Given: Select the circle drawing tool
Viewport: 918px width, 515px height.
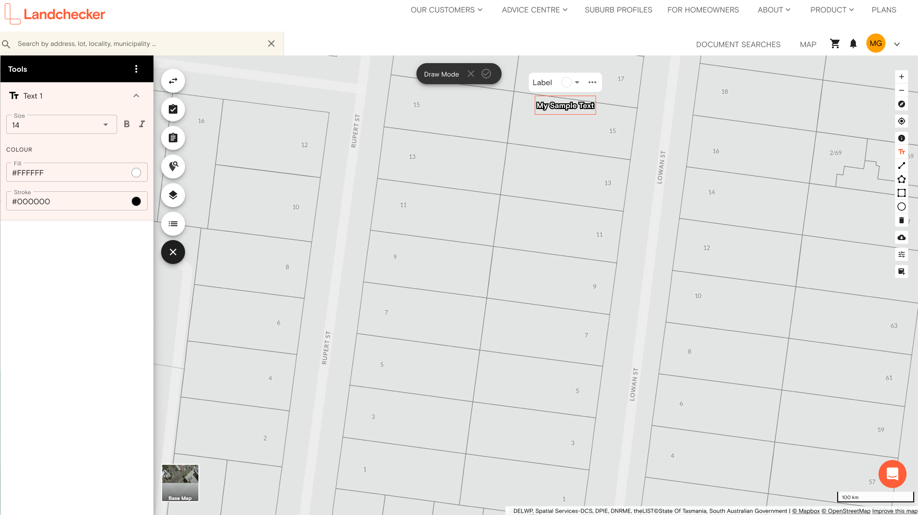Looking at the screenshot, I should [901, 207].
